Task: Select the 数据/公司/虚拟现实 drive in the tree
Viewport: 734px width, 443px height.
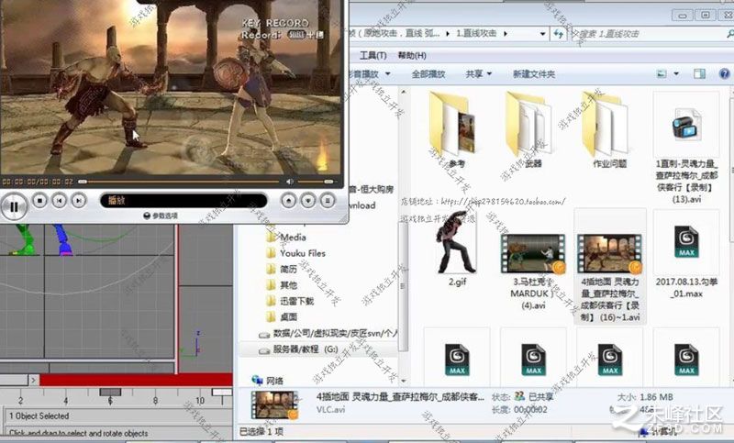Action: (328, 333)
